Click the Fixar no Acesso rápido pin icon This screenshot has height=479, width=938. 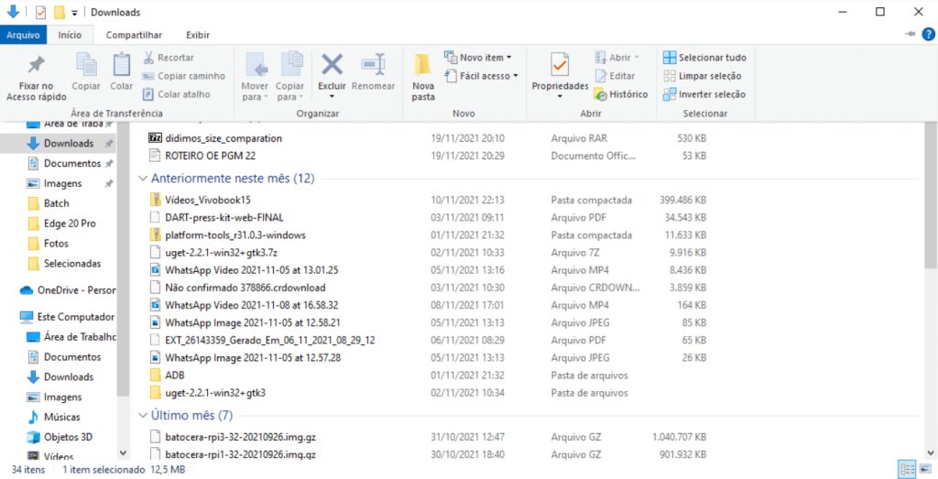[x=36, y=66]
